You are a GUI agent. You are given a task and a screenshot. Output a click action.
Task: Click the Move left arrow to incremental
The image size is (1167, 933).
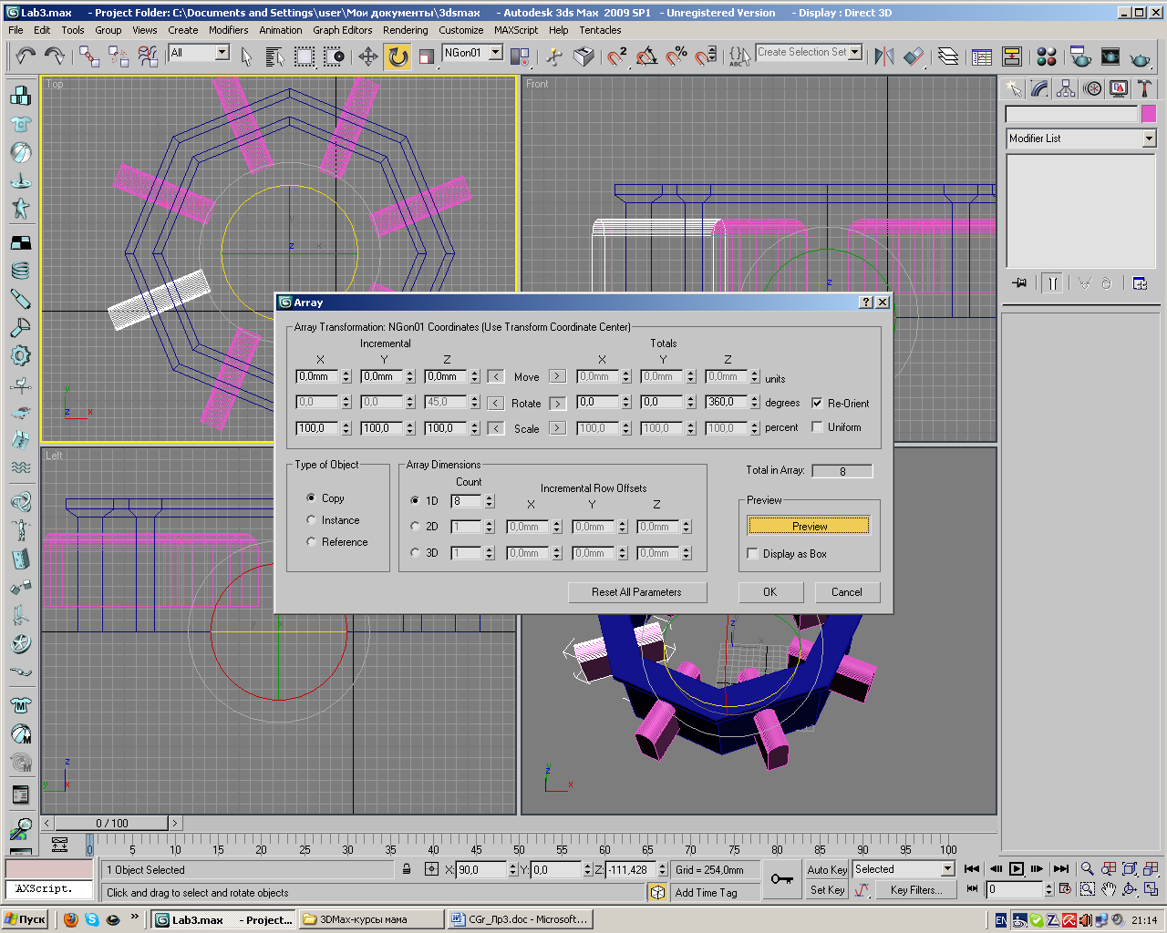tap(495, 376)
